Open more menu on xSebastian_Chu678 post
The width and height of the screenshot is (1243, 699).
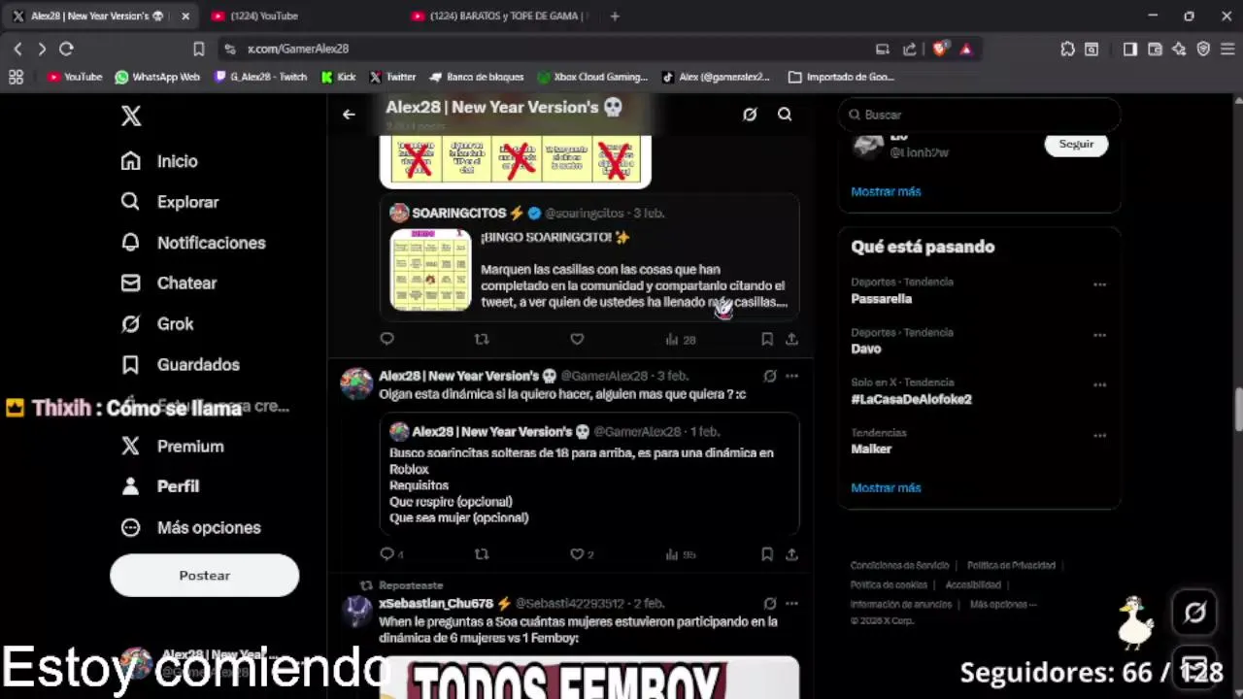click(791, 603)
